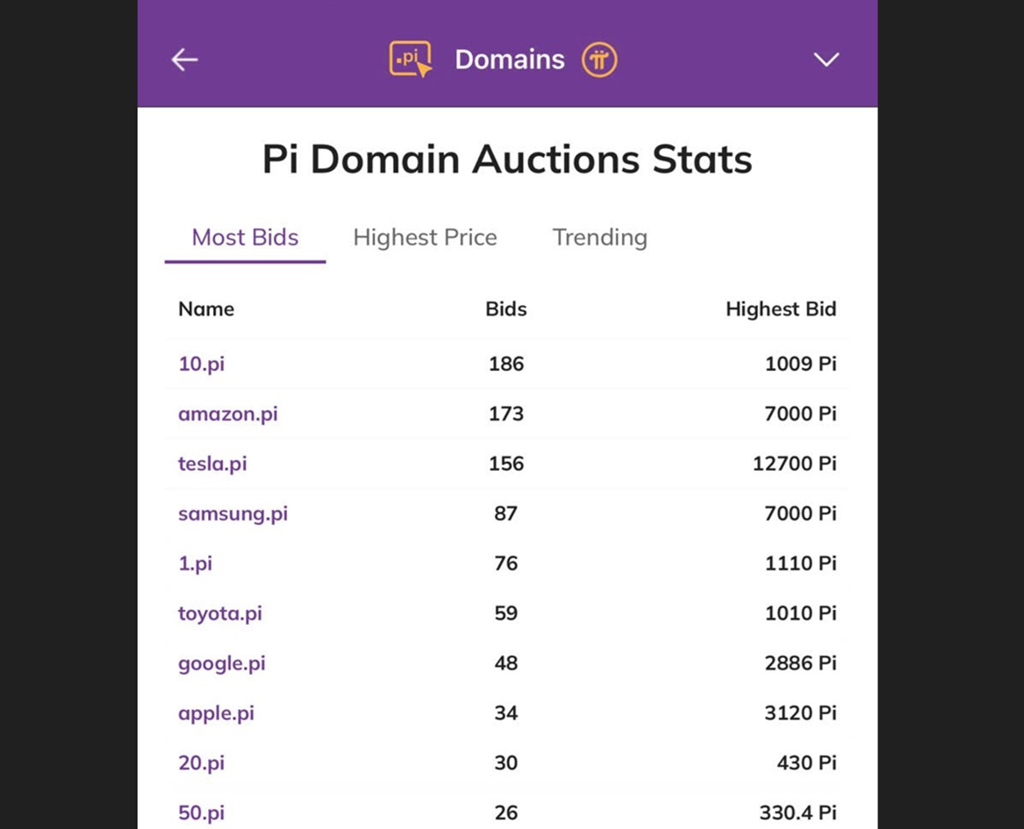
Task: Open the 1.pi domain link
Action: (x=195, y=564)
